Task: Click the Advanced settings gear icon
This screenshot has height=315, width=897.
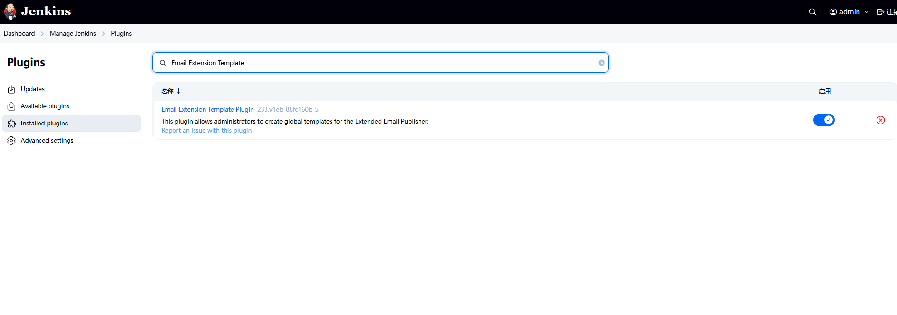Action: click(x=11, y=141)
